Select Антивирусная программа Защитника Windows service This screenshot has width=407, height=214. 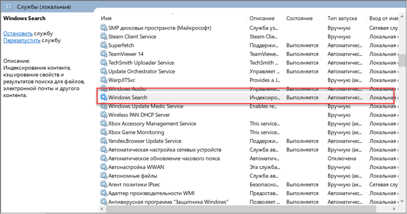point(168,202)
